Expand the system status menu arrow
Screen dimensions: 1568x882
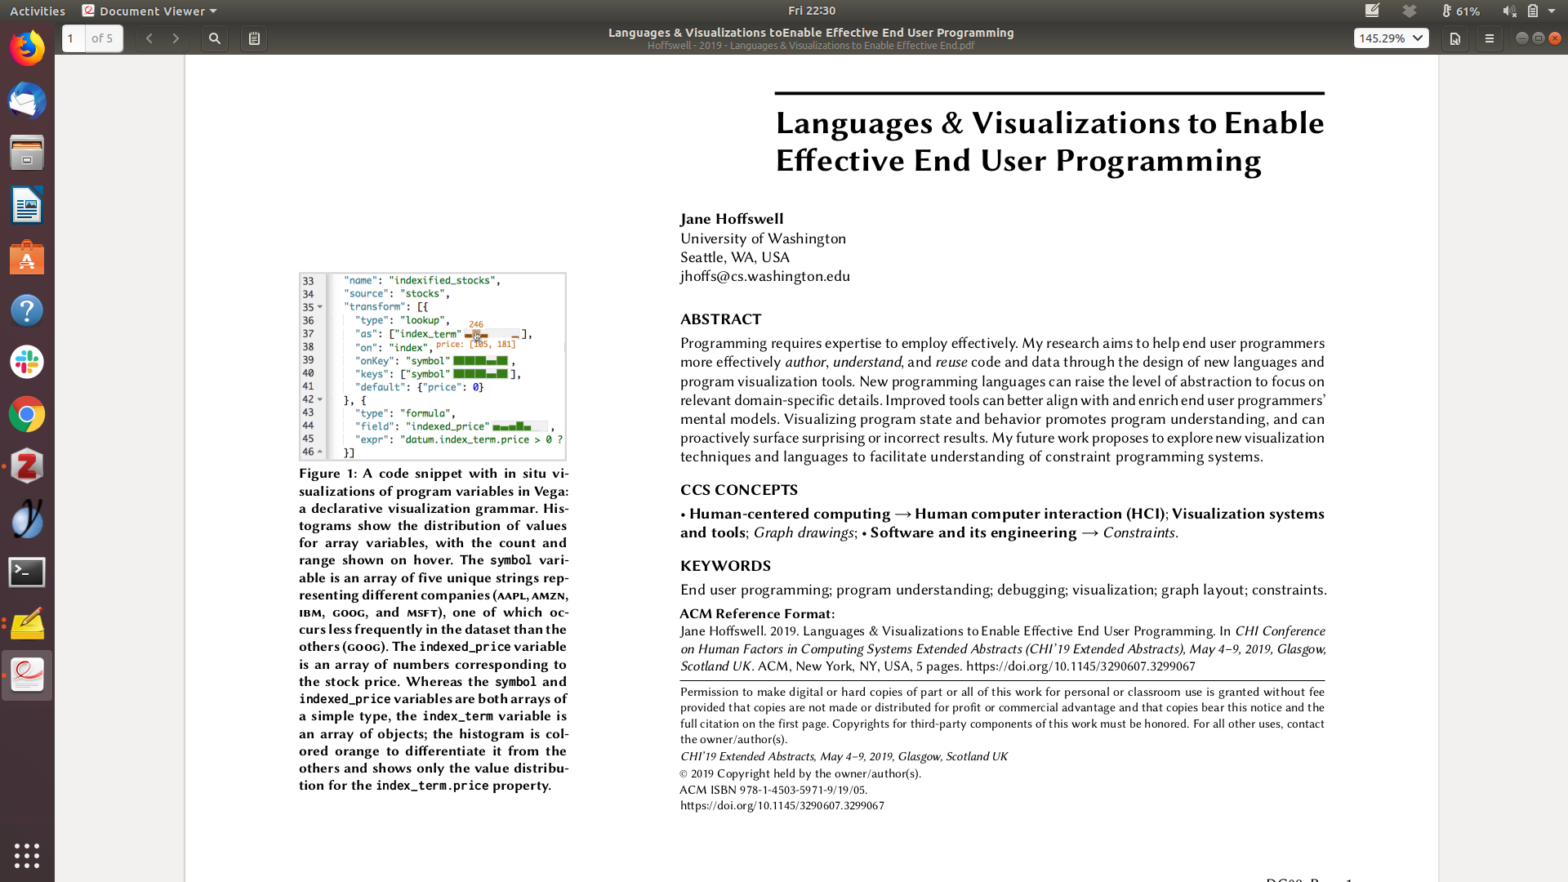(x=1552, y=11)
